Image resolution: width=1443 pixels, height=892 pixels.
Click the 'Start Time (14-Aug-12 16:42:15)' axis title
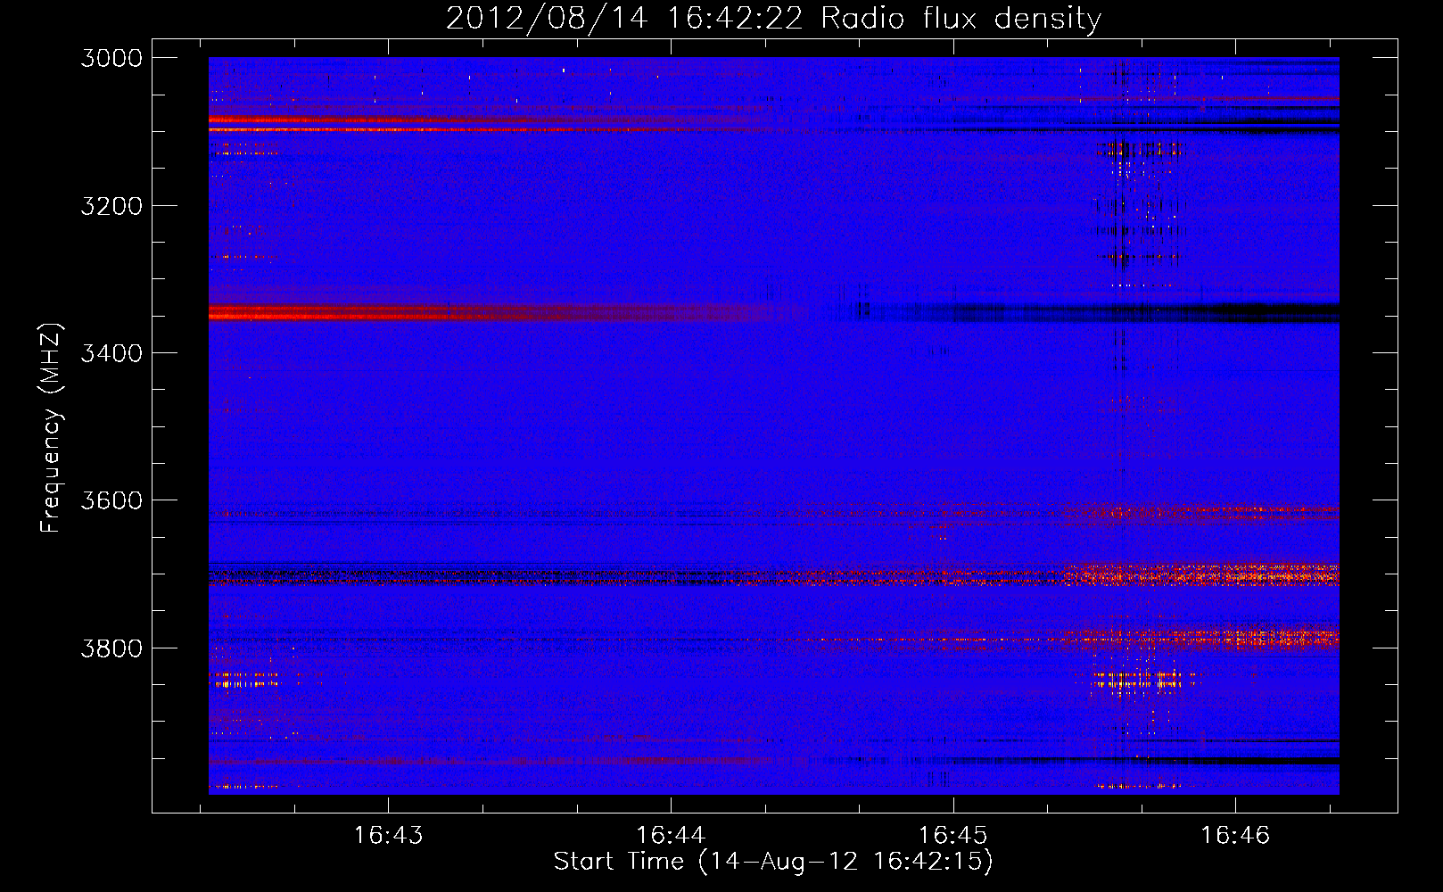(x=773, y=862)
